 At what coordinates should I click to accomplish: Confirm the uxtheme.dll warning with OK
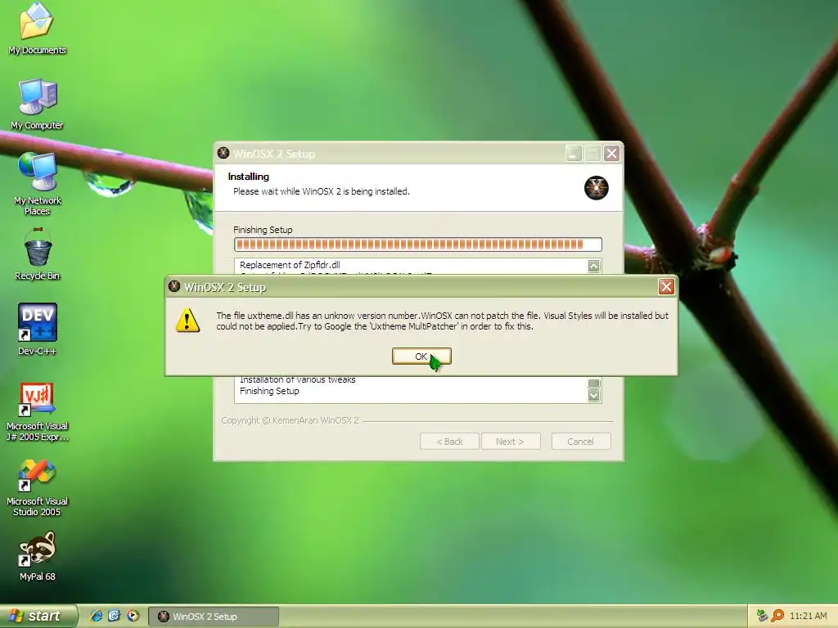[x=421, y=357]
